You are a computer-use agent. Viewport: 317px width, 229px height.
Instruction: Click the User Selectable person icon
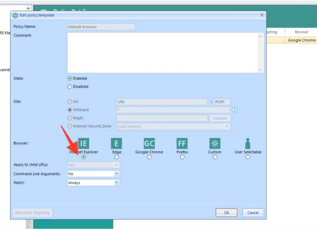tap(248, 143)
